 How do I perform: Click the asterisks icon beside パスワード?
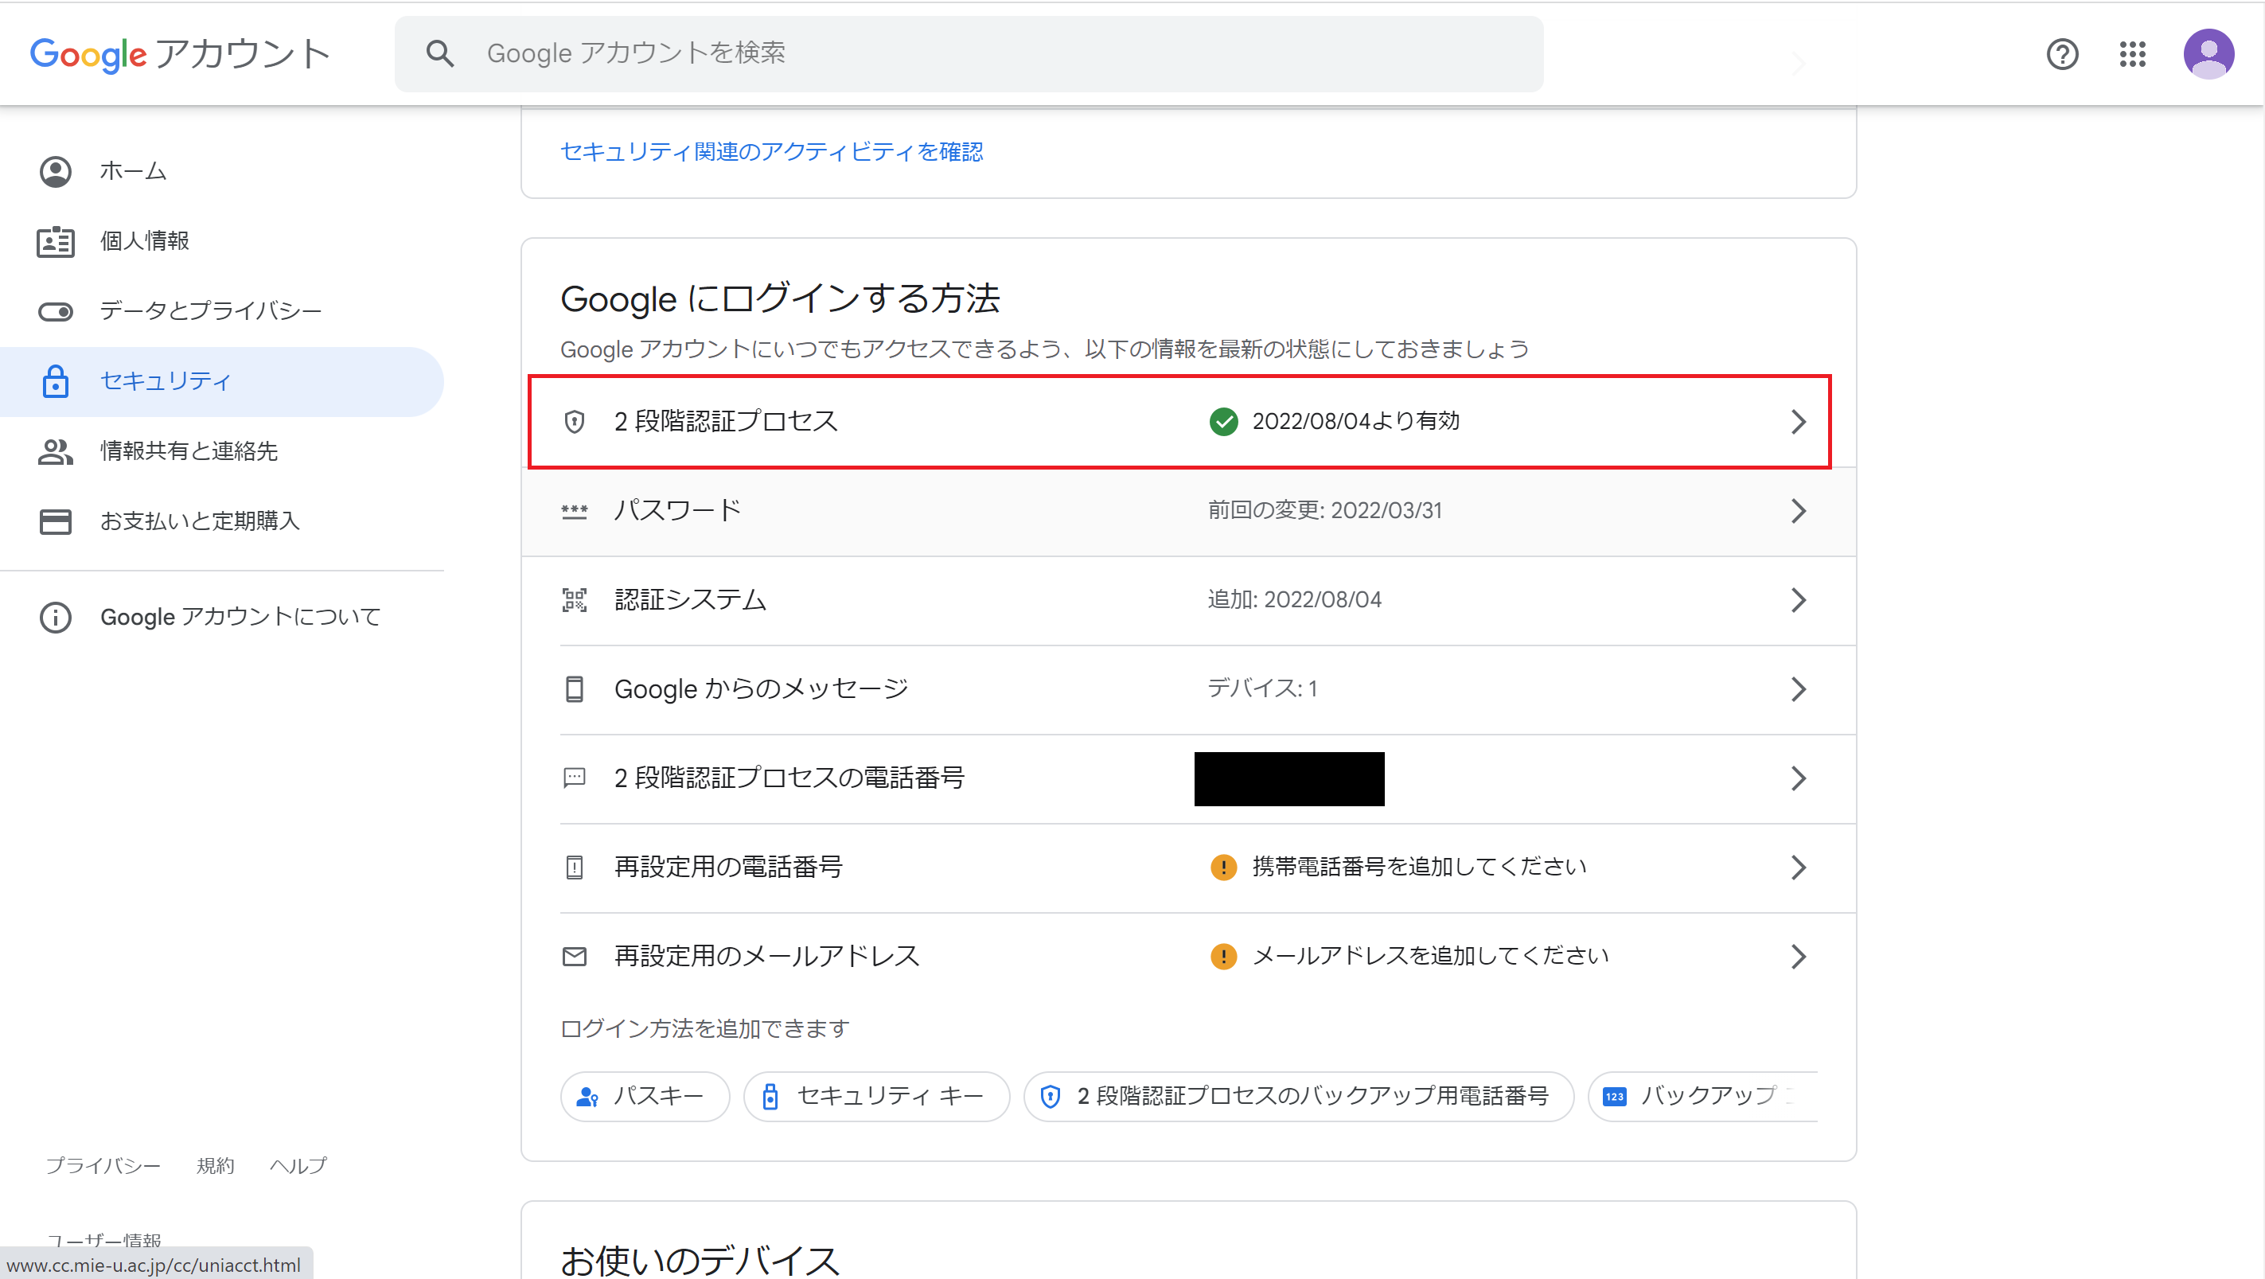coord(574,511)
